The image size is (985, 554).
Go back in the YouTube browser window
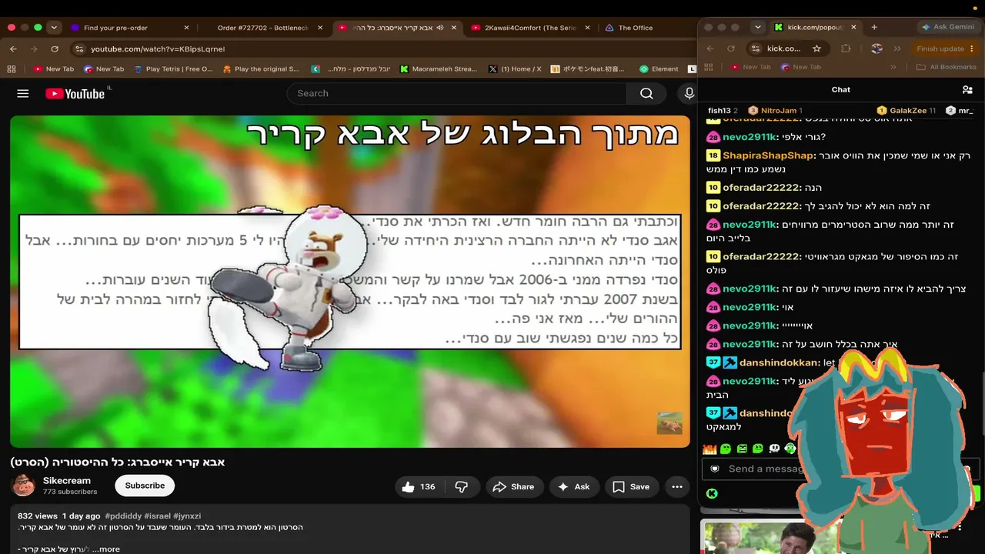[x=13, y=48]
